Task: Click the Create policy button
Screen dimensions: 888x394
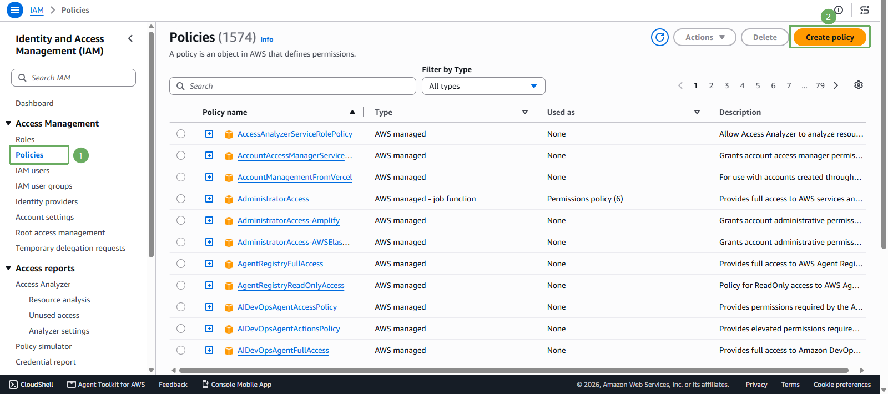Action: (830, 37)
